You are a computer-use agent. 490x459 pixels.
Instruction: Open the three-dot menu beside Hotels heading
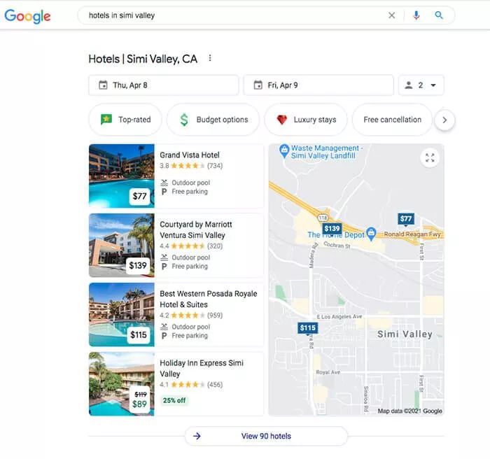pos(210,59)
